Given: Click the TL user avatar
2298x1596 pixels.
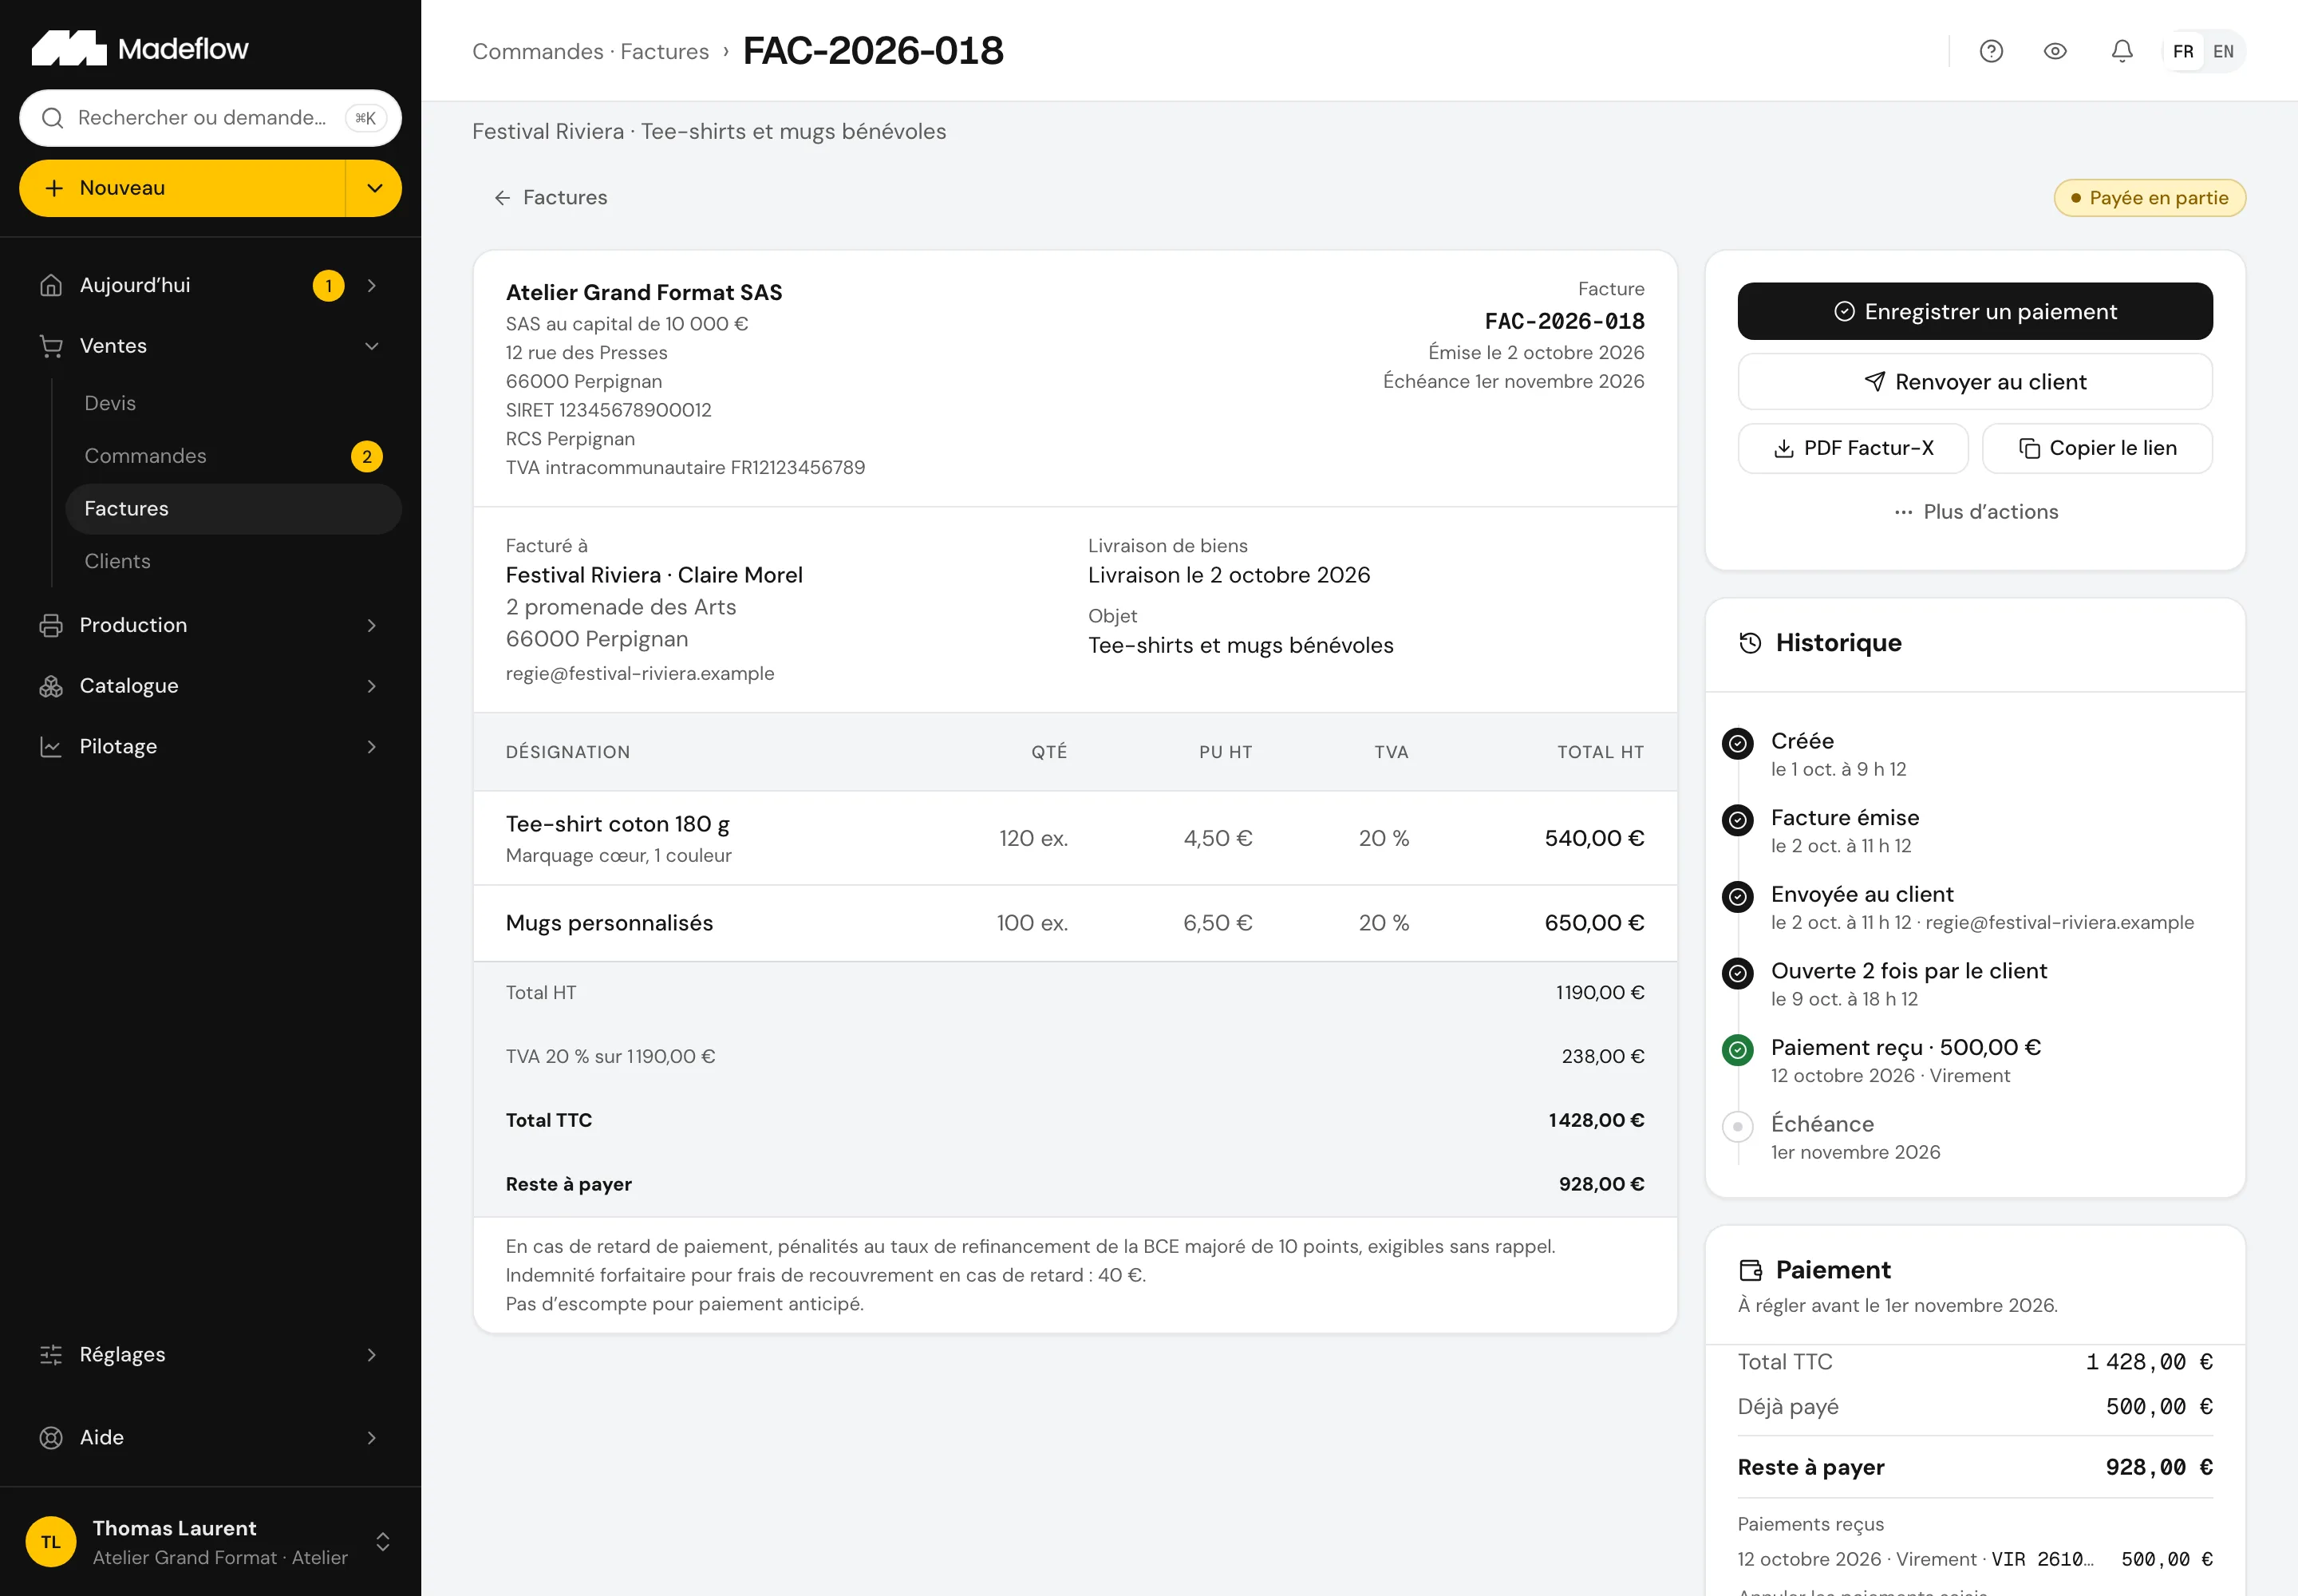Looking at the screenshot, I should pyautogui.click(x=51, y=1542).
